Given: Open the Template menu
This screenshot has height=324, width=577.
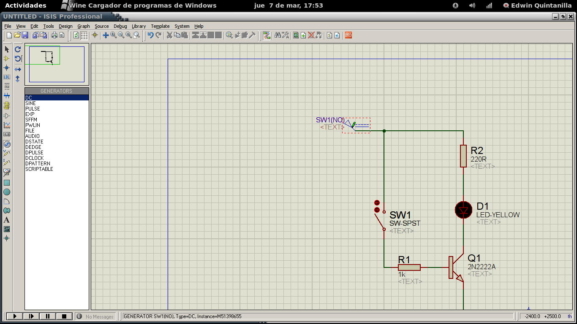Looking at the screenshot, I should coord(160,26).
